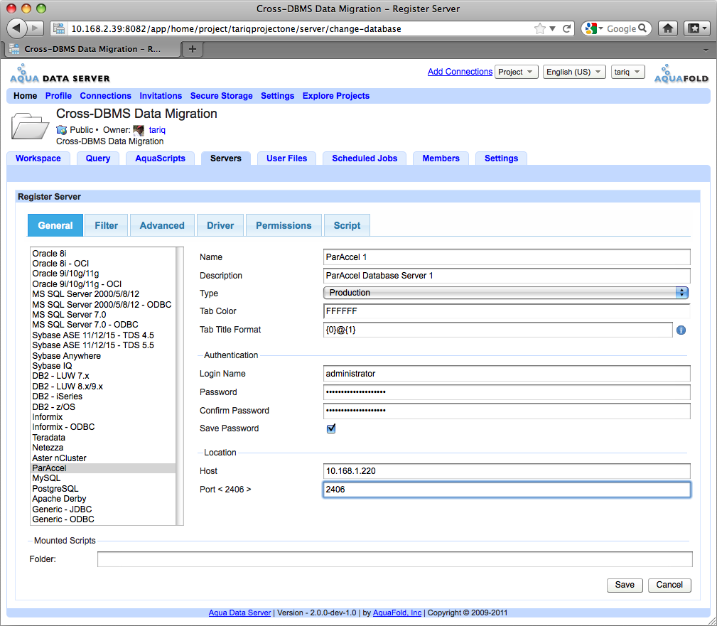The width and height of the screenshot is (717, 626).
Task: Click the Cancel button
Action: click(x=669, y=585)
